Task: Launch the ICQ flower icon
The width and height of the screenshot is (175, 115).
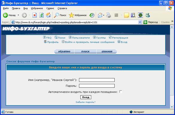Action: click(x=140, y=15)
